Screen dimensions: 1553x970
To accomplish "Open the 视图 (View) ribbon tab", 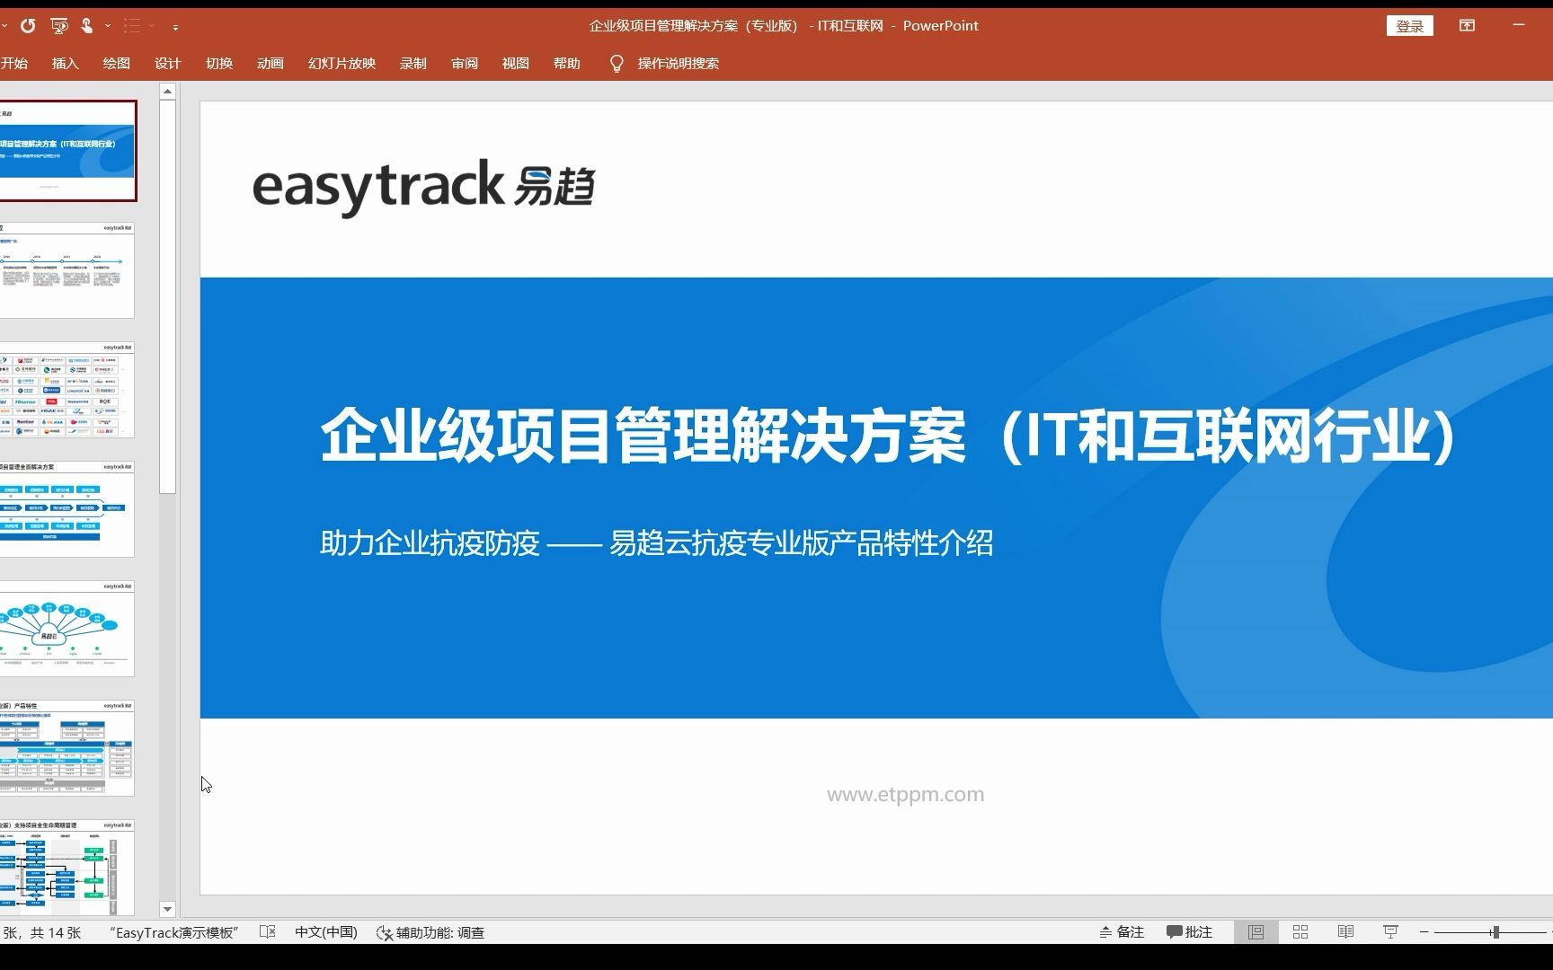I will click(516, 63).
